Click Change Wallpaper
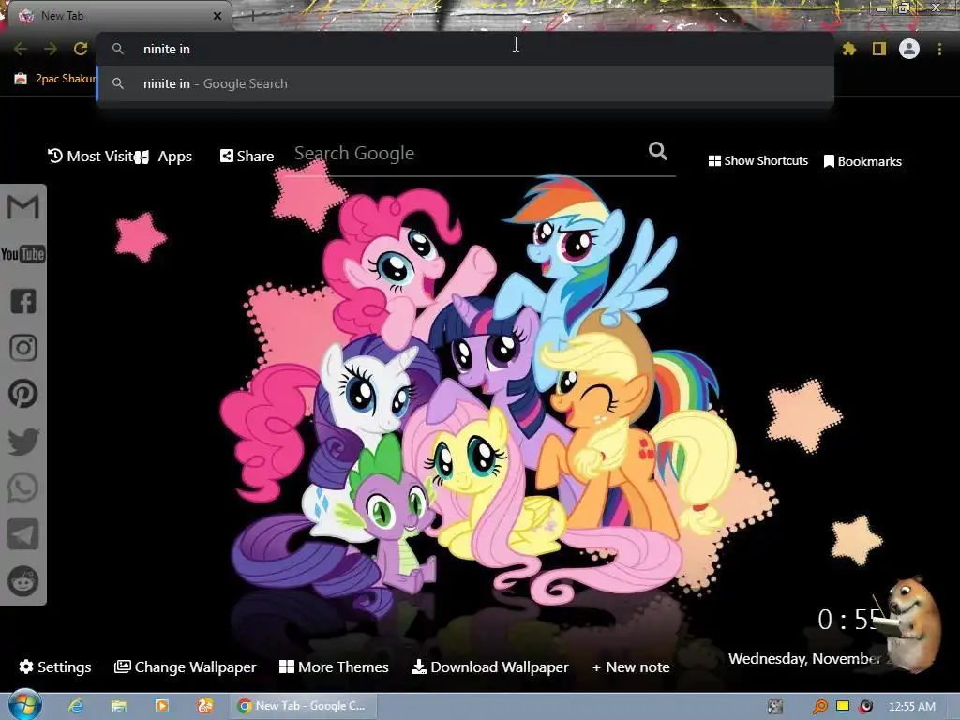960x720 pixels. 185,667
